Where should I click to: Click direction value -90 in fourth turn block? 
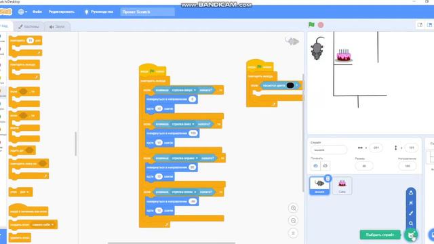point(193,201)
